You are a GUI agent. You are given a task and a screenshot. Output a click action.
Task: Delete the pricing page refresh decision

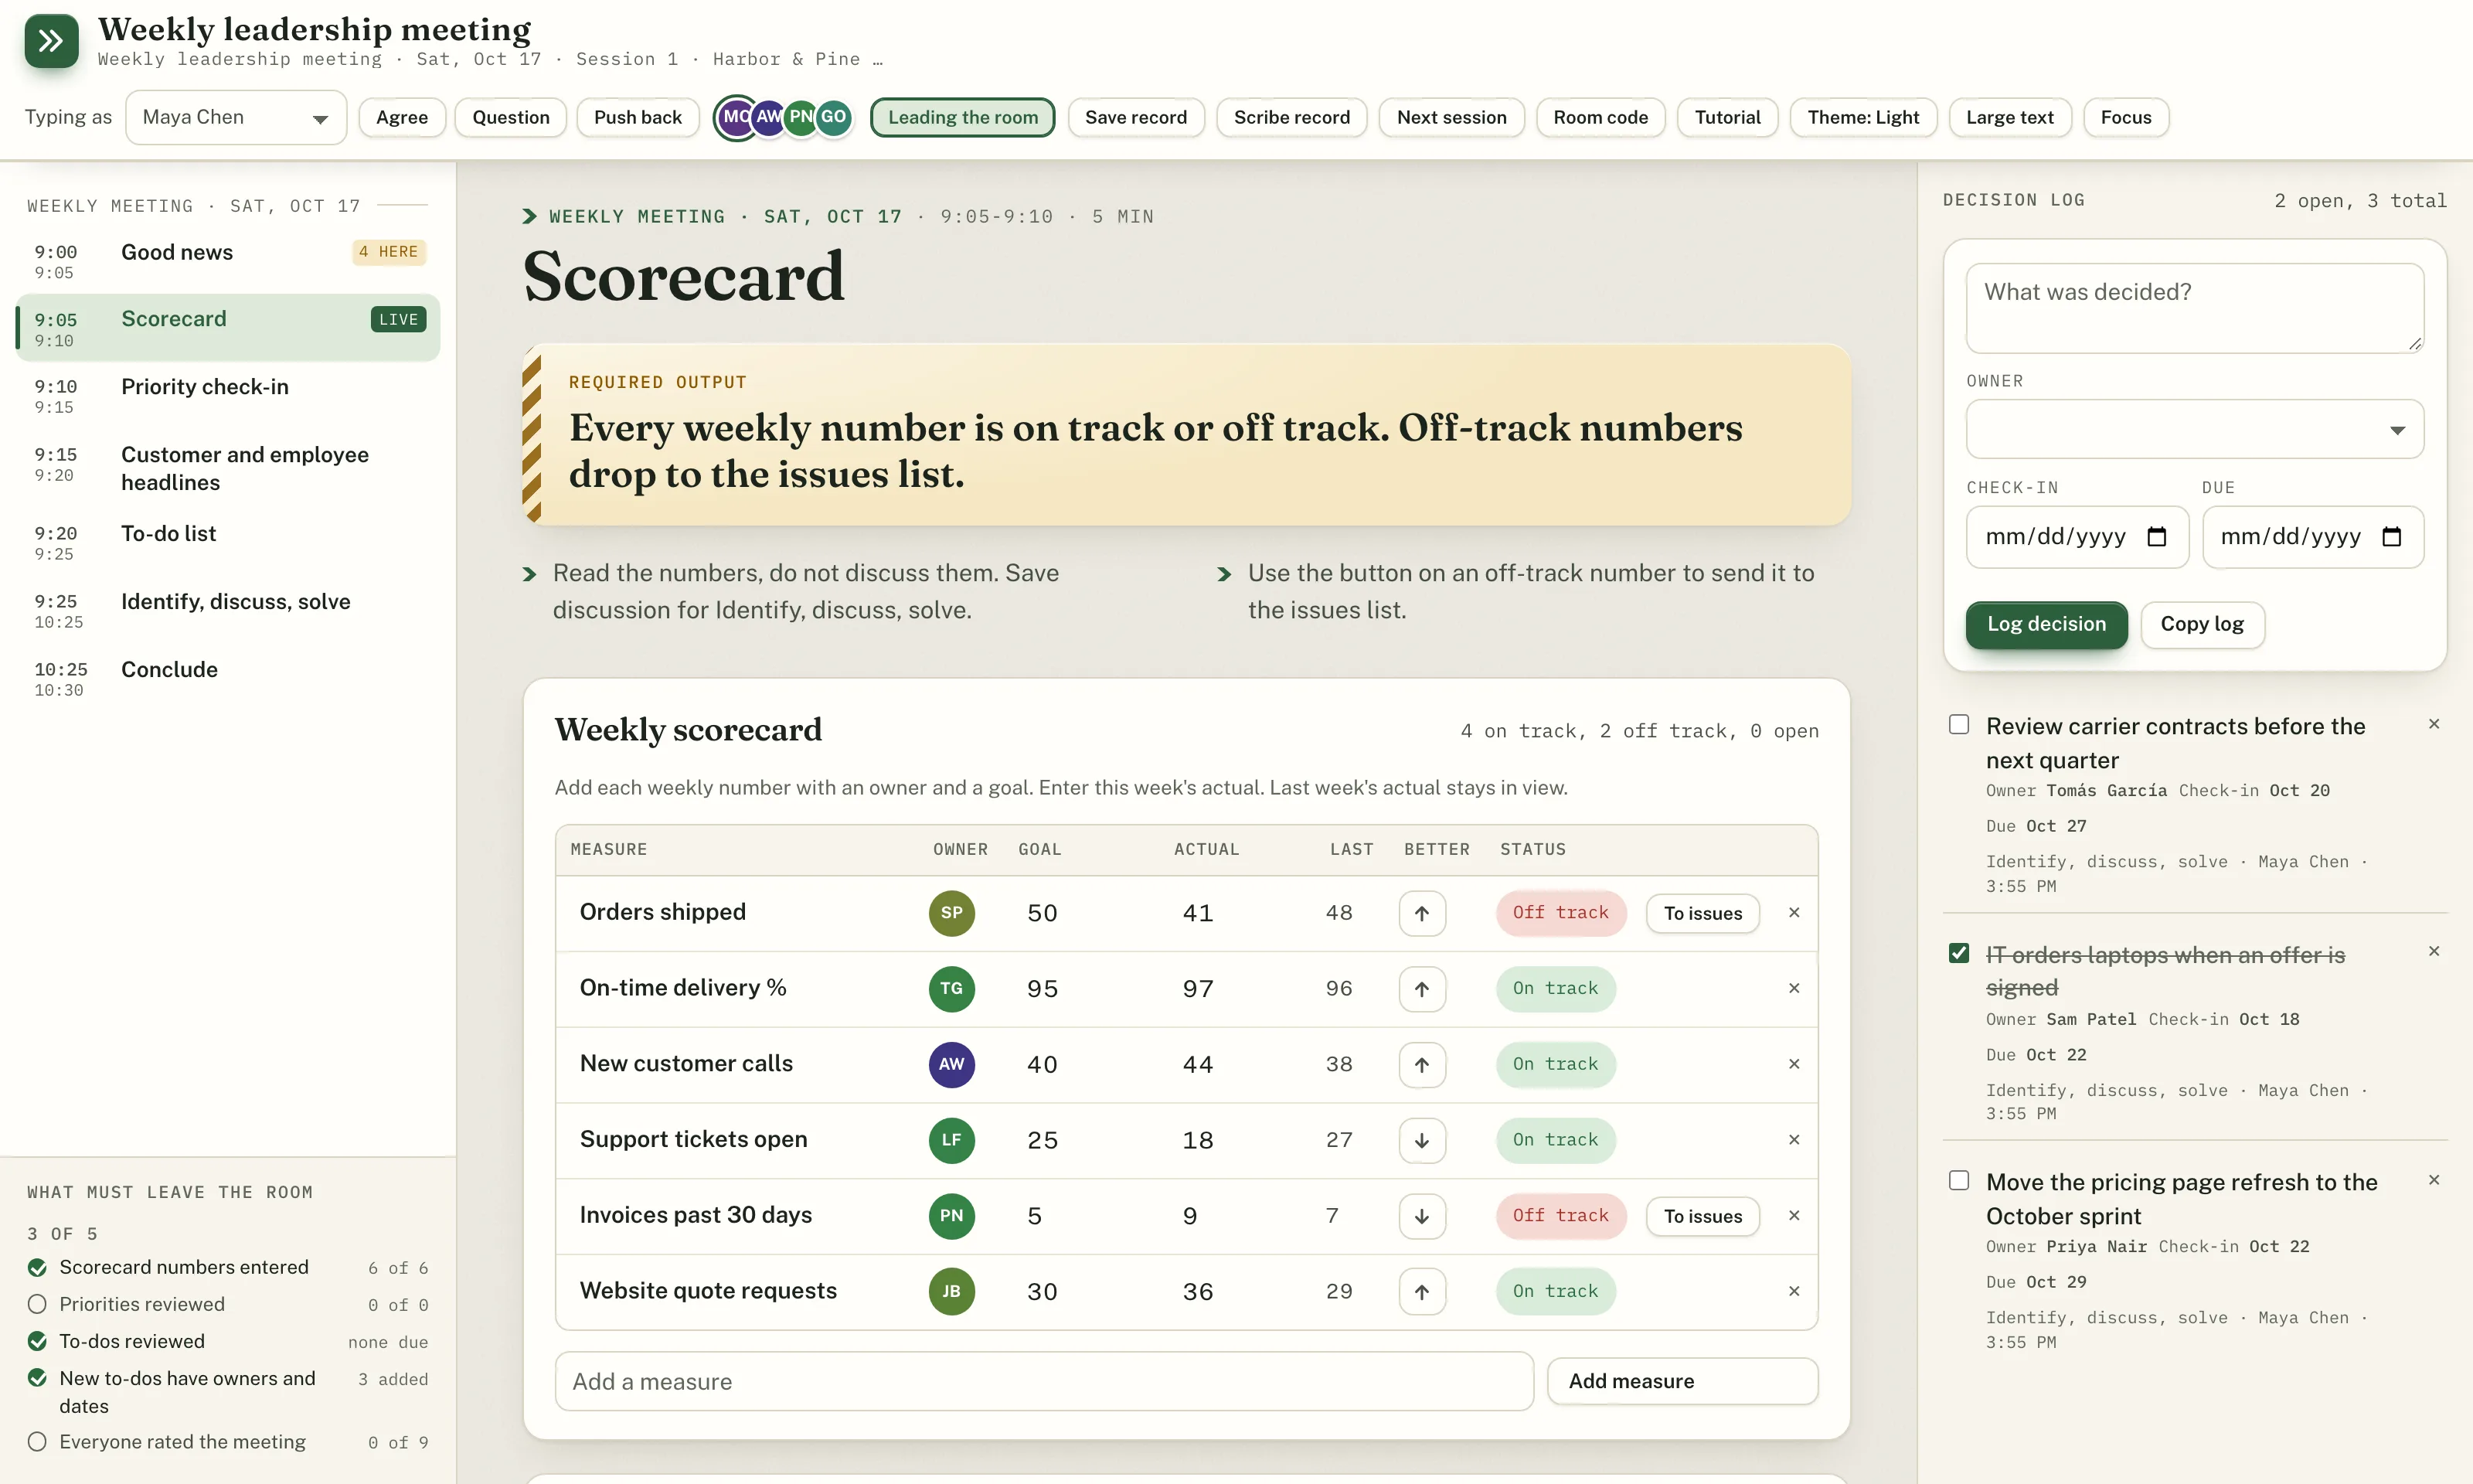[x=2434, y=1180]
